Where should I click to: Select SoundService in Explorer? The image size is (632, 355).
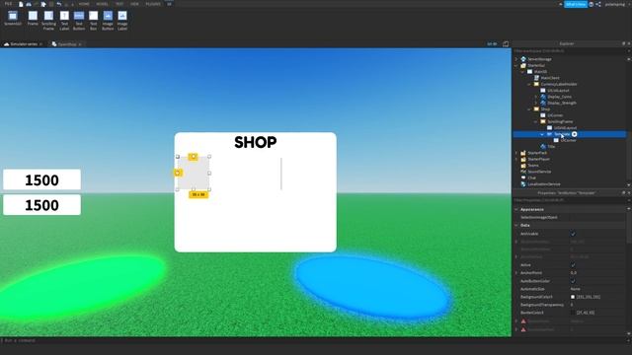tap(539, 172)
